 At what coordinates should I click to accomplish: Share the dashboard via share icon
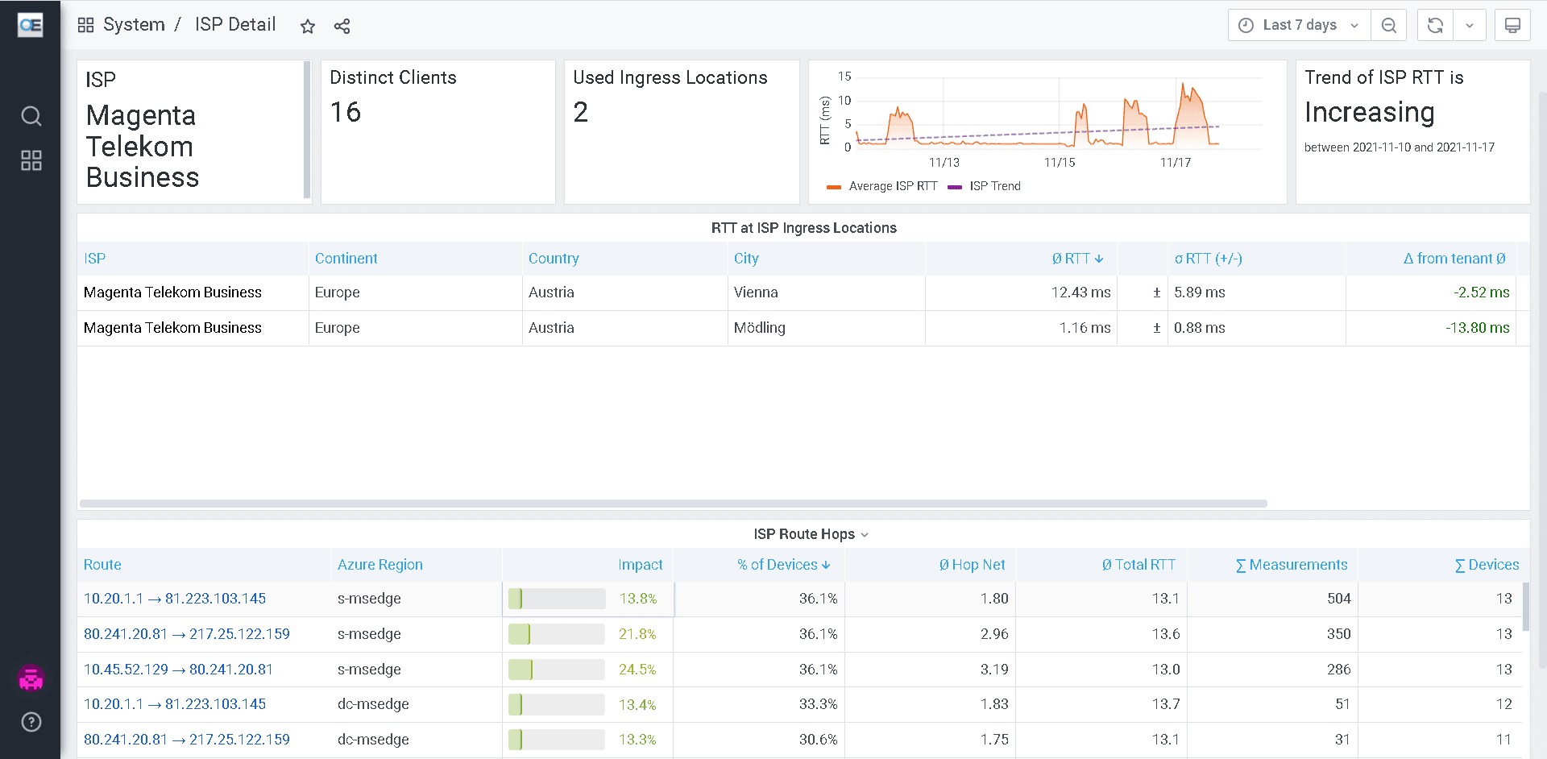[342, 26]
